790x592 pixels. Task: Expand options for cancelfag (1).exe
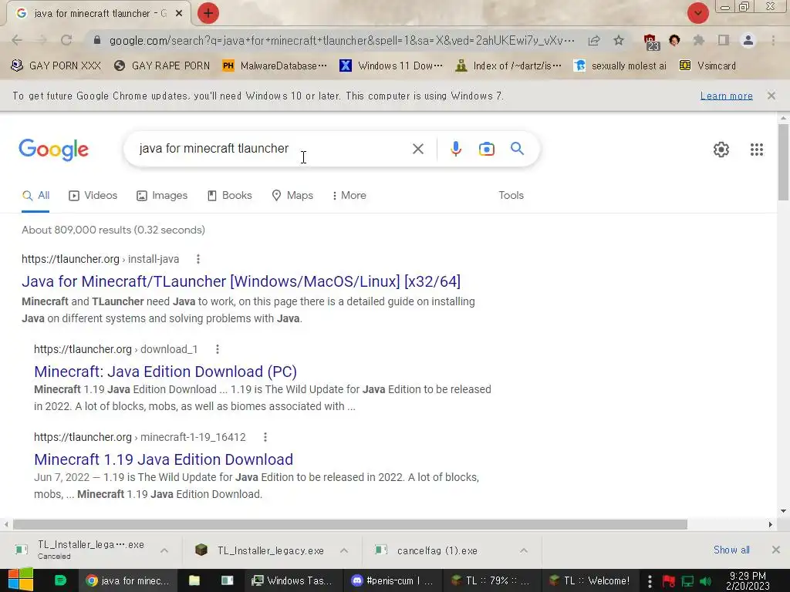point(524,550)
